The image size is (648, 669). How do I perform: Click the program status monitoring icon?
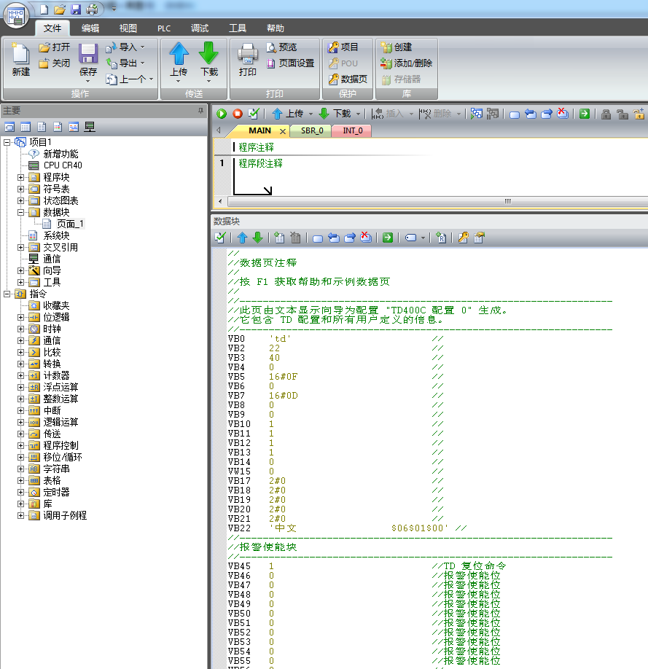[477, 114]
